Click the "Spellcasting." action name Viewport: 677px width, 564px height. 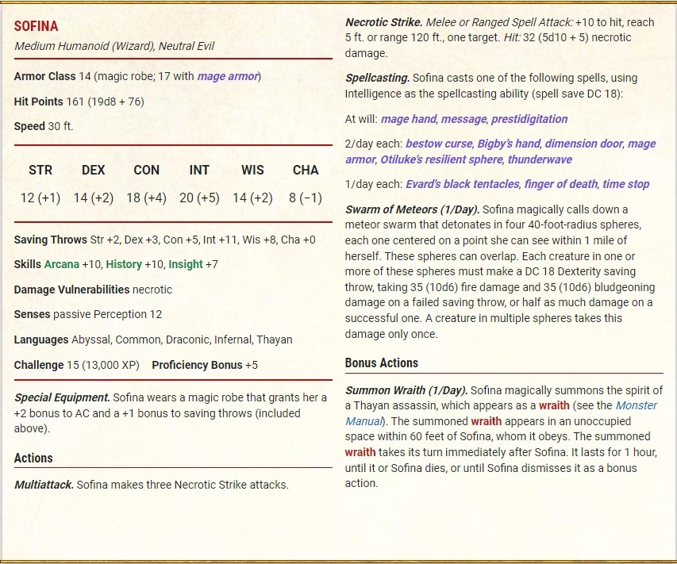point(377,78)
